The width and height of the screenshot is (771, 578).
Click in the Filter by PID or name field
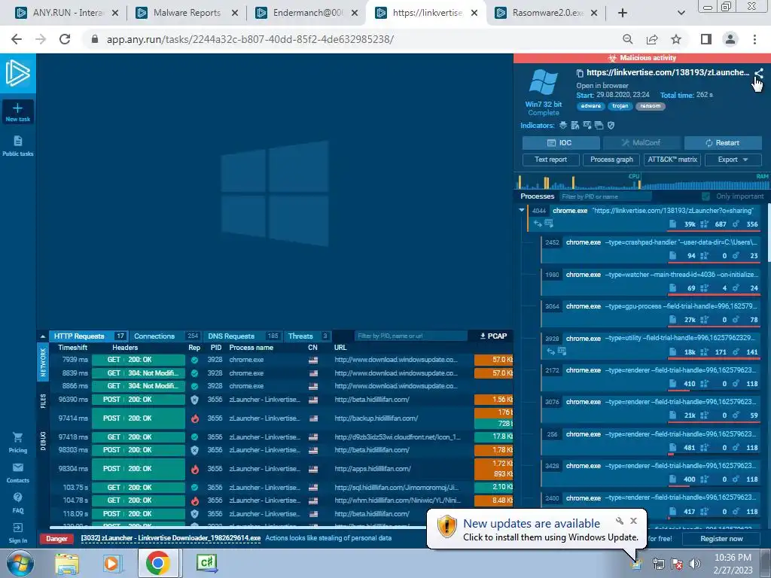pyautogui.click(x=605, y=196)
